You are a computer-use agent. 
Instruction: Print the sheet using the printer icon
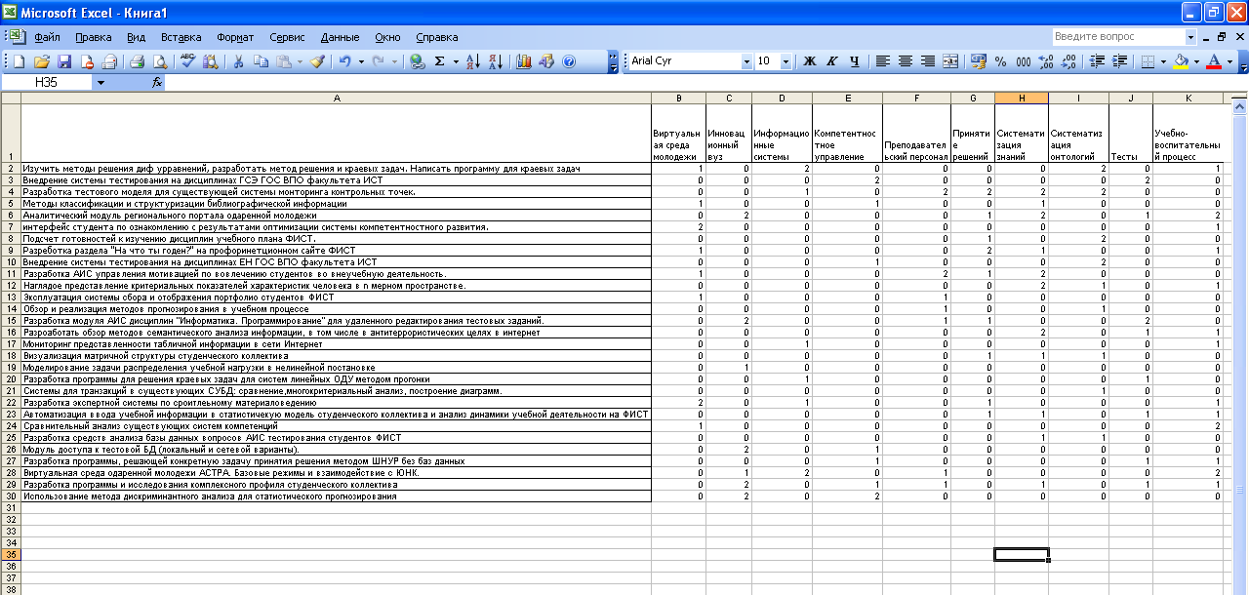[x=138, y=60]
